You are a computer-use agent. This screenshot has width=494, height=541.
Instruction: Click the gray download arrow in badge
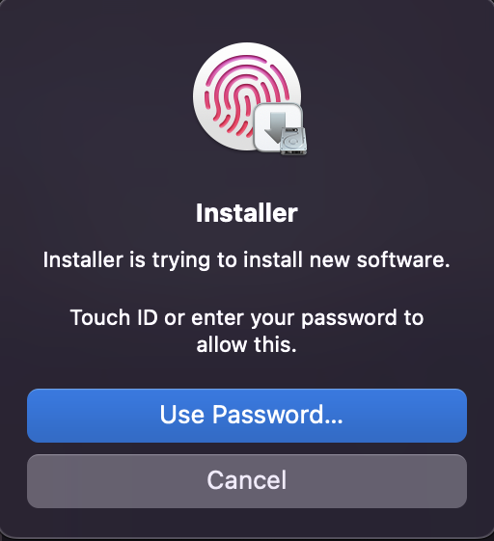pos(276,127)
